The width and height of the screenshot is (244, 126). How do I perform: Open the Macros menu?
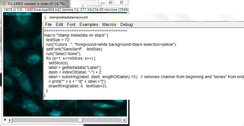(x=109, y=25)
